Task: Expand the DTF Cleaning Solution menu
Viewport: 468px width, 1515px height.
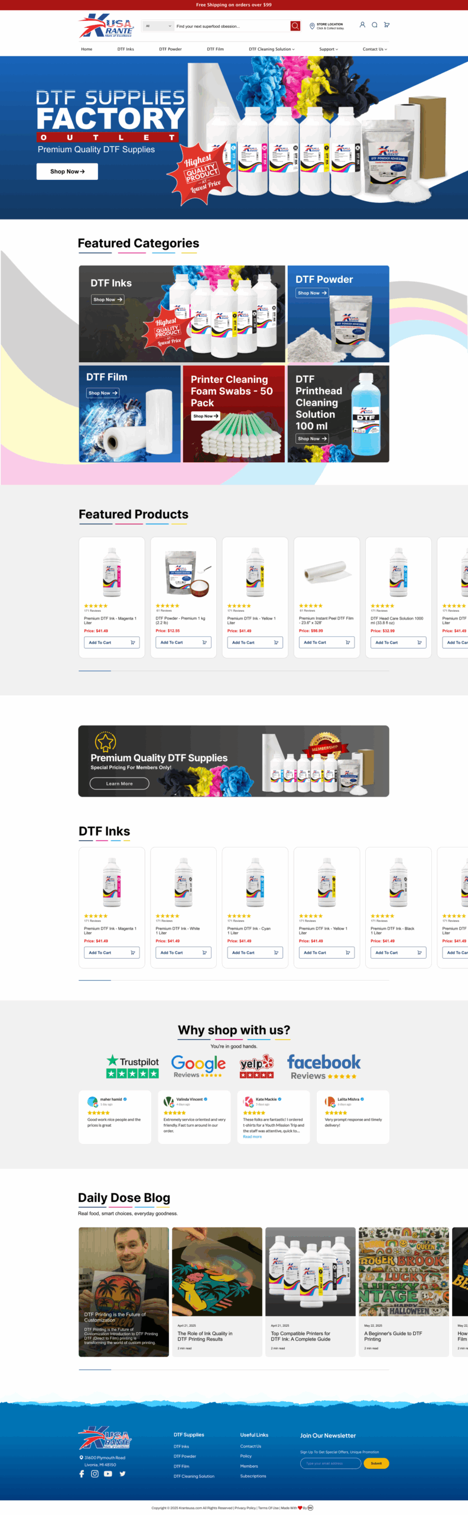Action: pyautogui.click(x=271, y=49)
